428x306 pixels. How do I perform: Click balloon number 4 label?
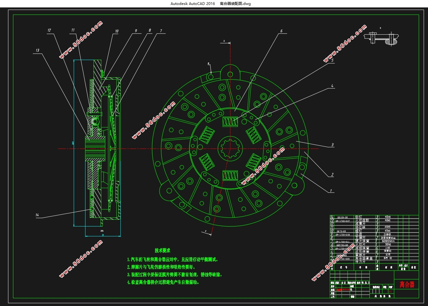tap(332, 86)
